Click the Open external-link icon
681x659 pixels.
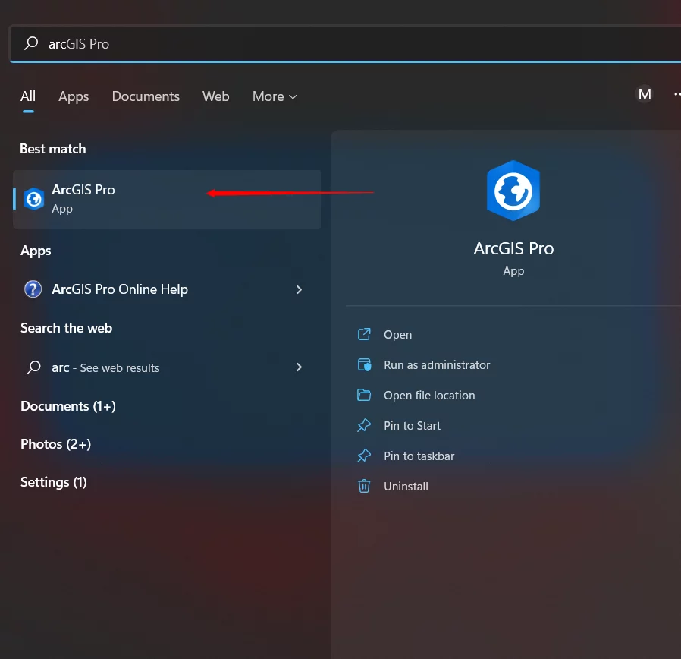[x=364, y=334]
